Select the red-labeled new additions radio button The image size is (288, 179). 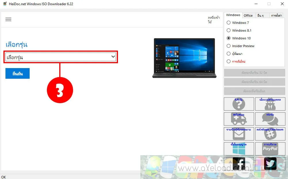coord(228,61)
